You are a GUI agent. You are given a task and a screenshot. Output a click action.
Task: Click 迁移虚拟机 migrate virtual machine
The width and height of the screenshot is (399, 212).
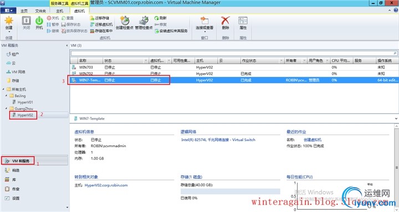pos(101,24)
